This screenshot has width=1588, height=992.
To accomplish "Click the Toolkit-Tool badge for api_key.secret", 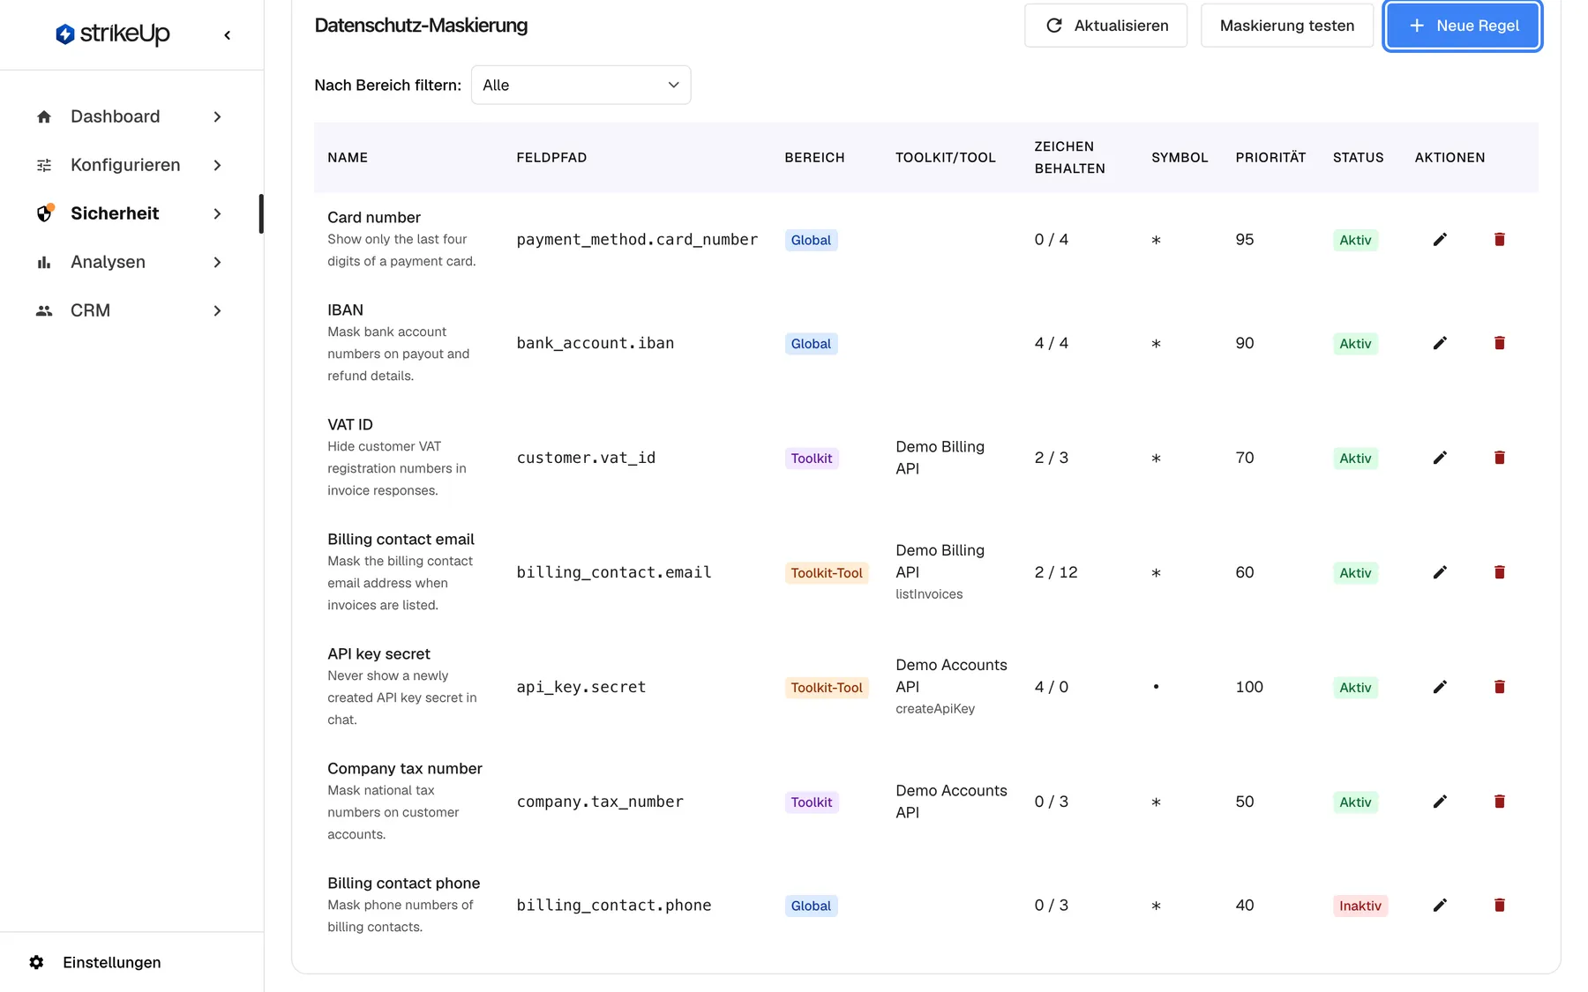I will click(827, 688).
